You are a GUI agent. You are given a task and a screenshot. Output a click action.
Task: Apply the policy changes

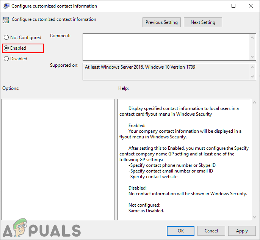(x=242, y=231)
